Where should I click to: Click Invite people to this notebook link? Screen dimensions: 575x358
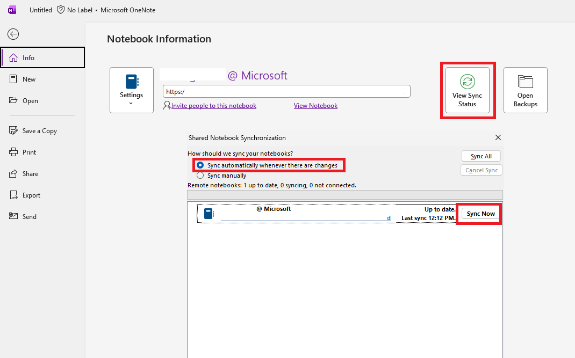pos(214,106)
